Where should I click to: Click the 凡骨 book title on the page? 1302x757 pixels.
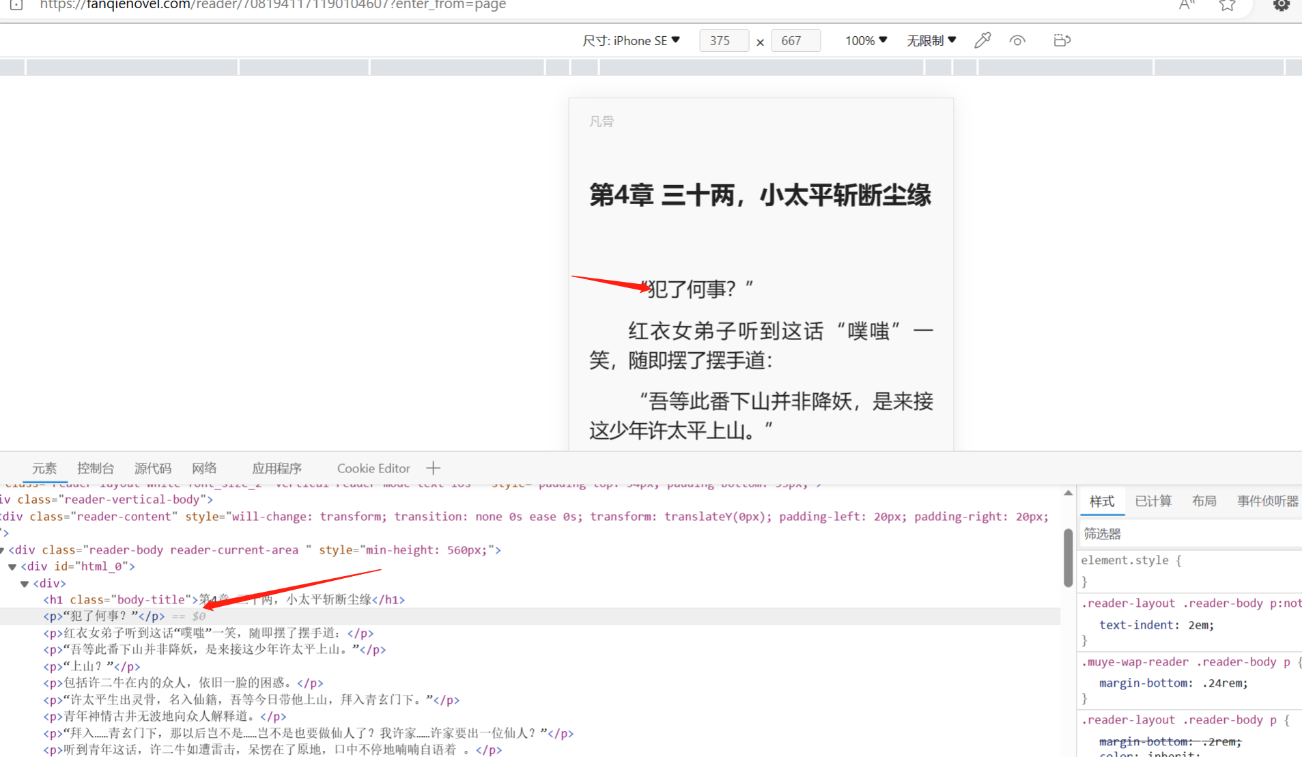tap(602, 122)
